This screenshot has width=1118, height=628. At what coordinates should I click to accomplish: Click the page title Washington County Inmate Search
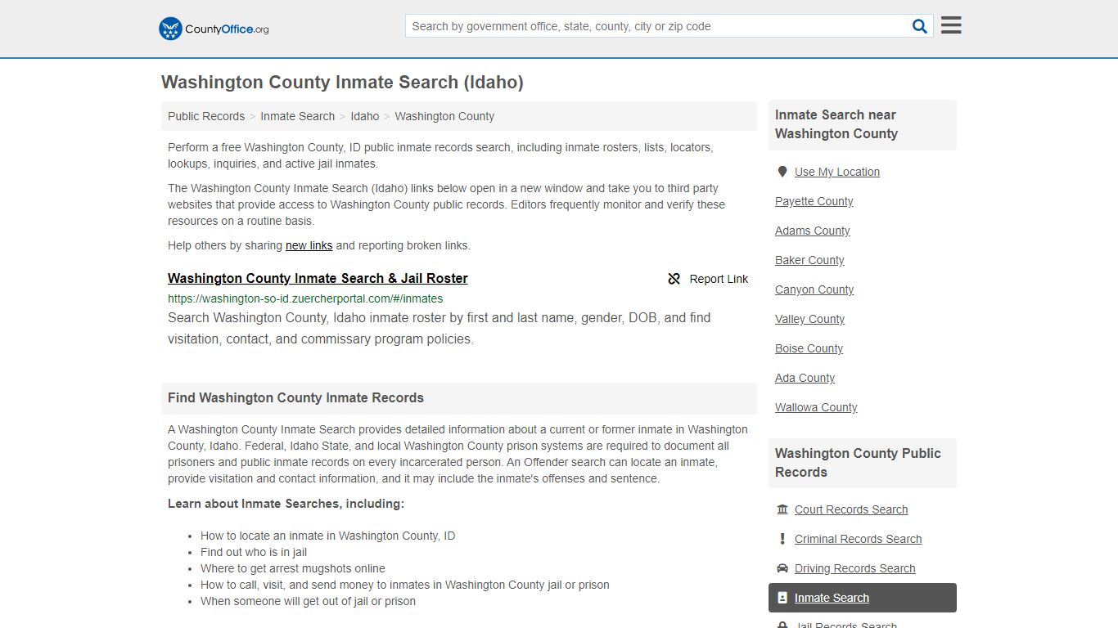(x=342, y=83)
